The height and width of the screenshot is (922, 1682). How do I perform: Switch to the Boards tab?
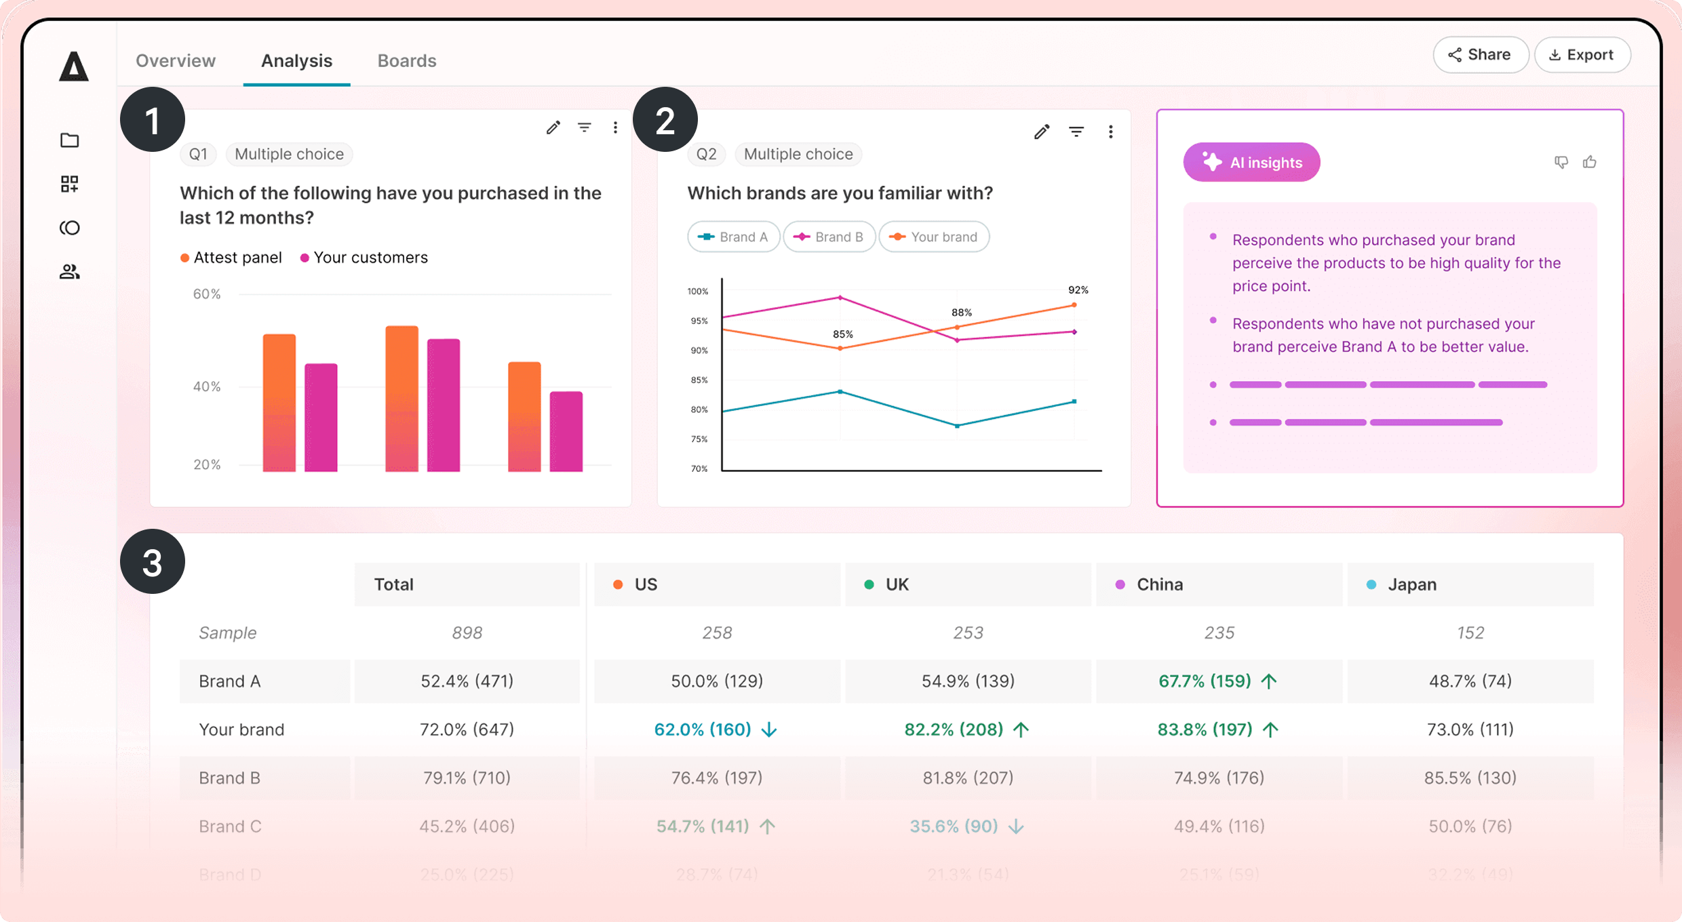407,61
